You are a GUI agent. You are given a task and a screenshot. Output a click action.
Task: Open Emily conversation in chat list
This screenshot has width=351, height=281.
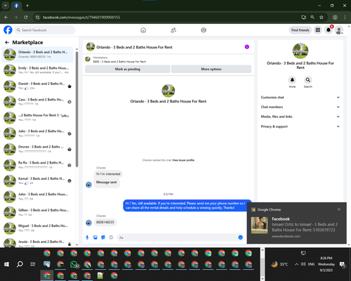click(37, 70)
